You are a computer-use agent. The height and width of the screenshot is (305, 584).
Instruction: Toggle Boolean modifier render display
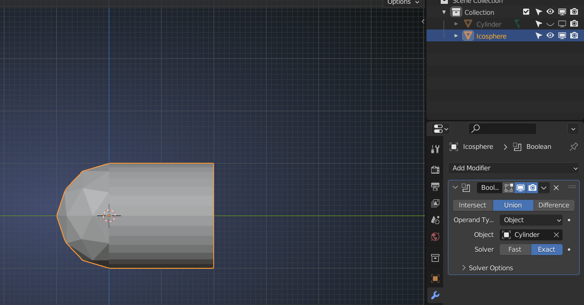[x=533, y=187]
